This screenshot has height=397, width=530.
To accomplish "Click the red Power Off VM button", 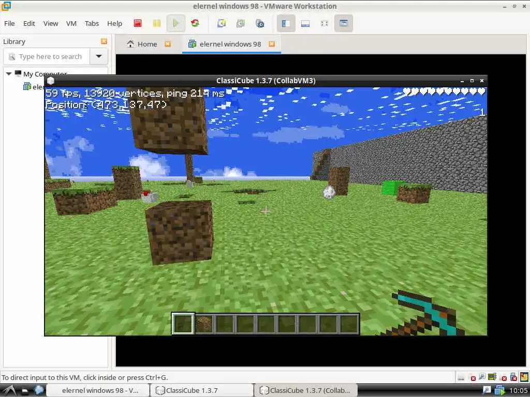I will click(x=138, y=23).
